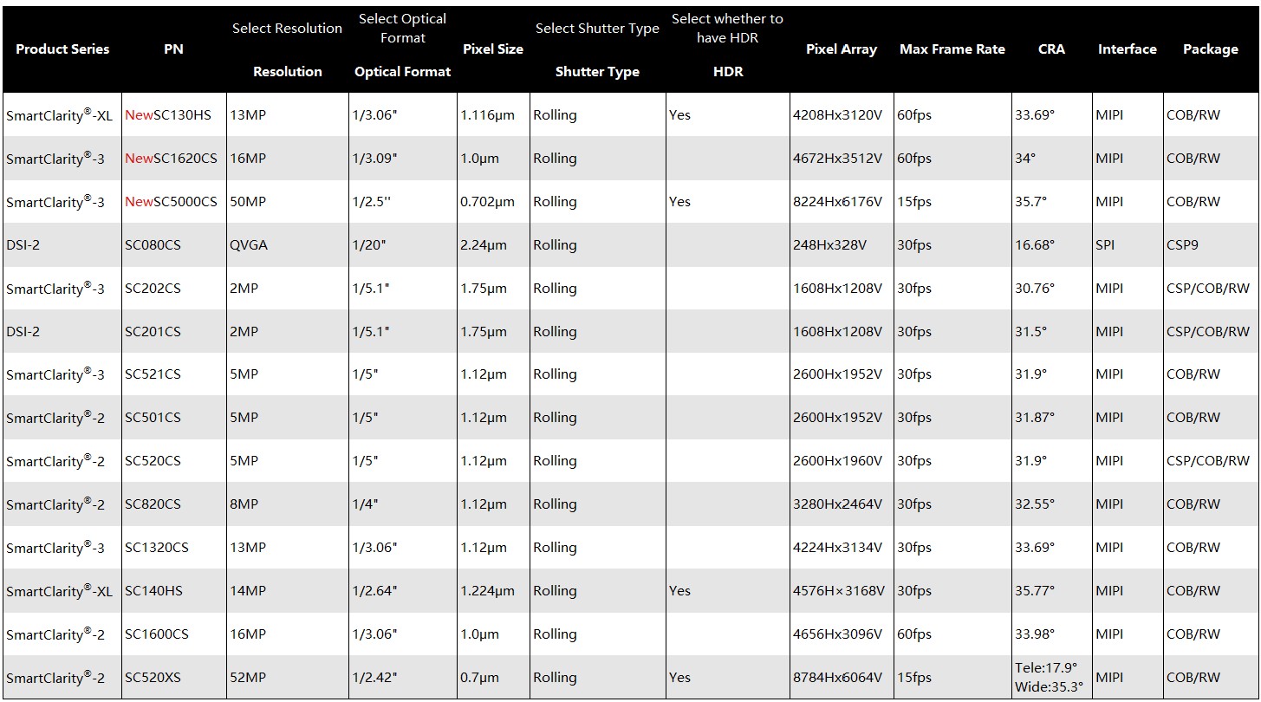Open part number SC202CS

[x=153, y=289]
